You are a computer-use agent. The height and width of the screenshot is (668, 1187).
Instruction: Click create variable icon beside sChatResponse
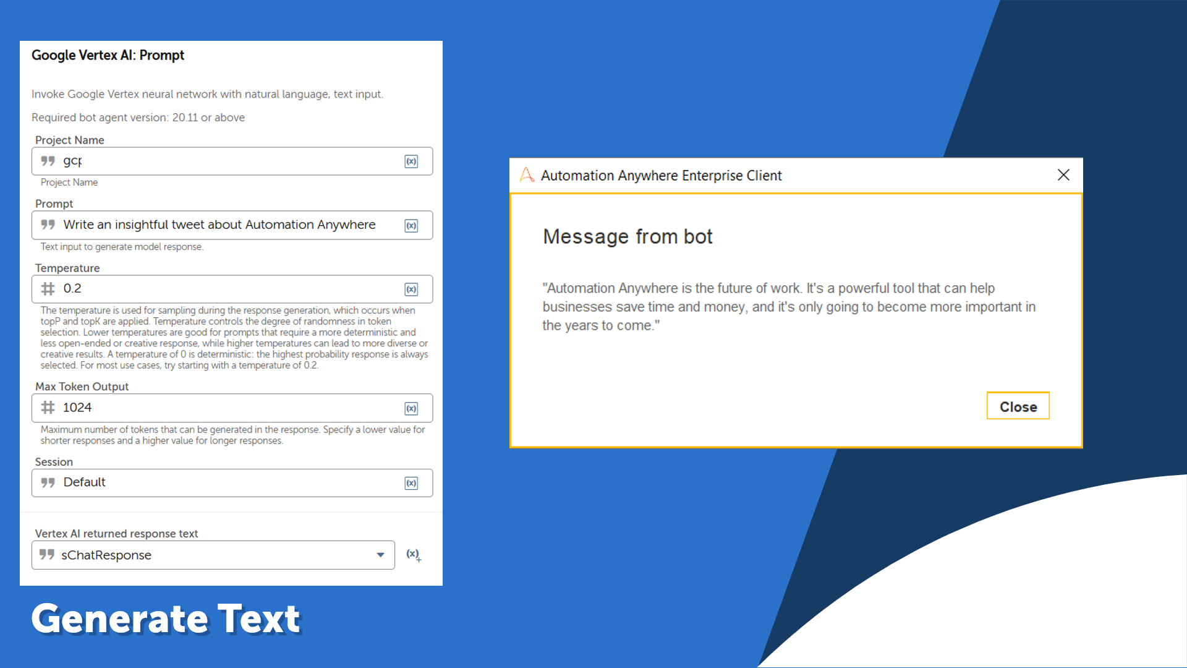[414, 555]
